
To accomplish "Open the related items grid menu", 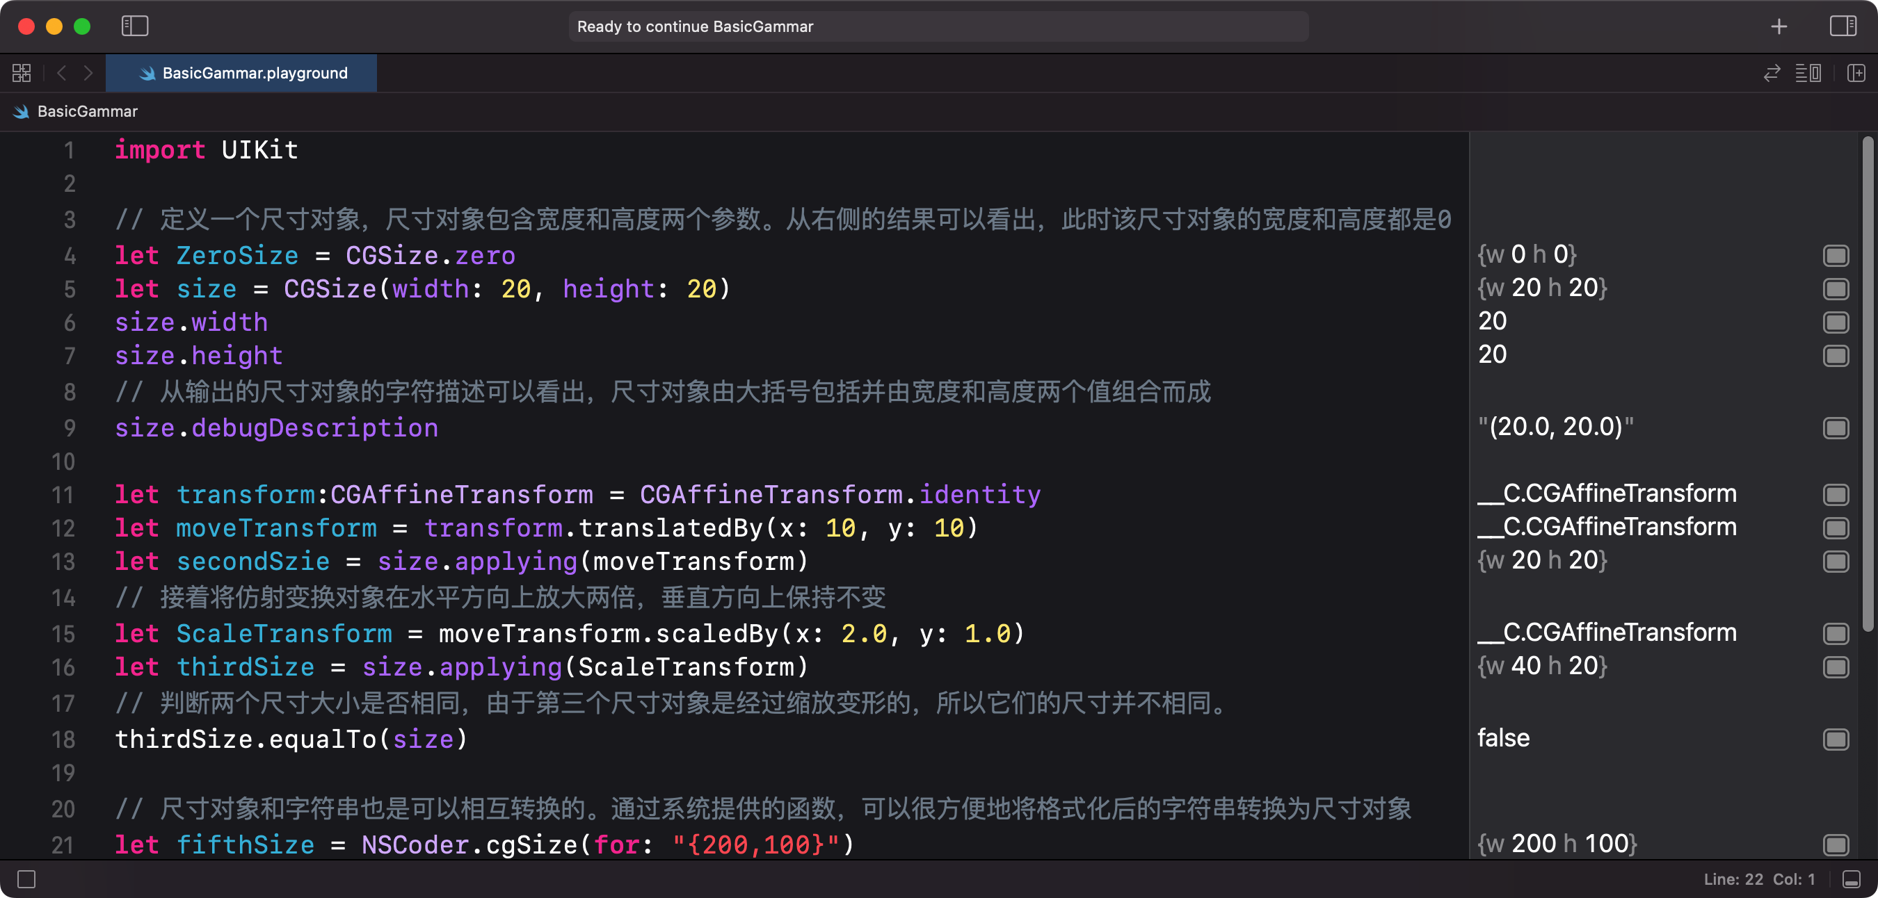I will coord(22,73).
